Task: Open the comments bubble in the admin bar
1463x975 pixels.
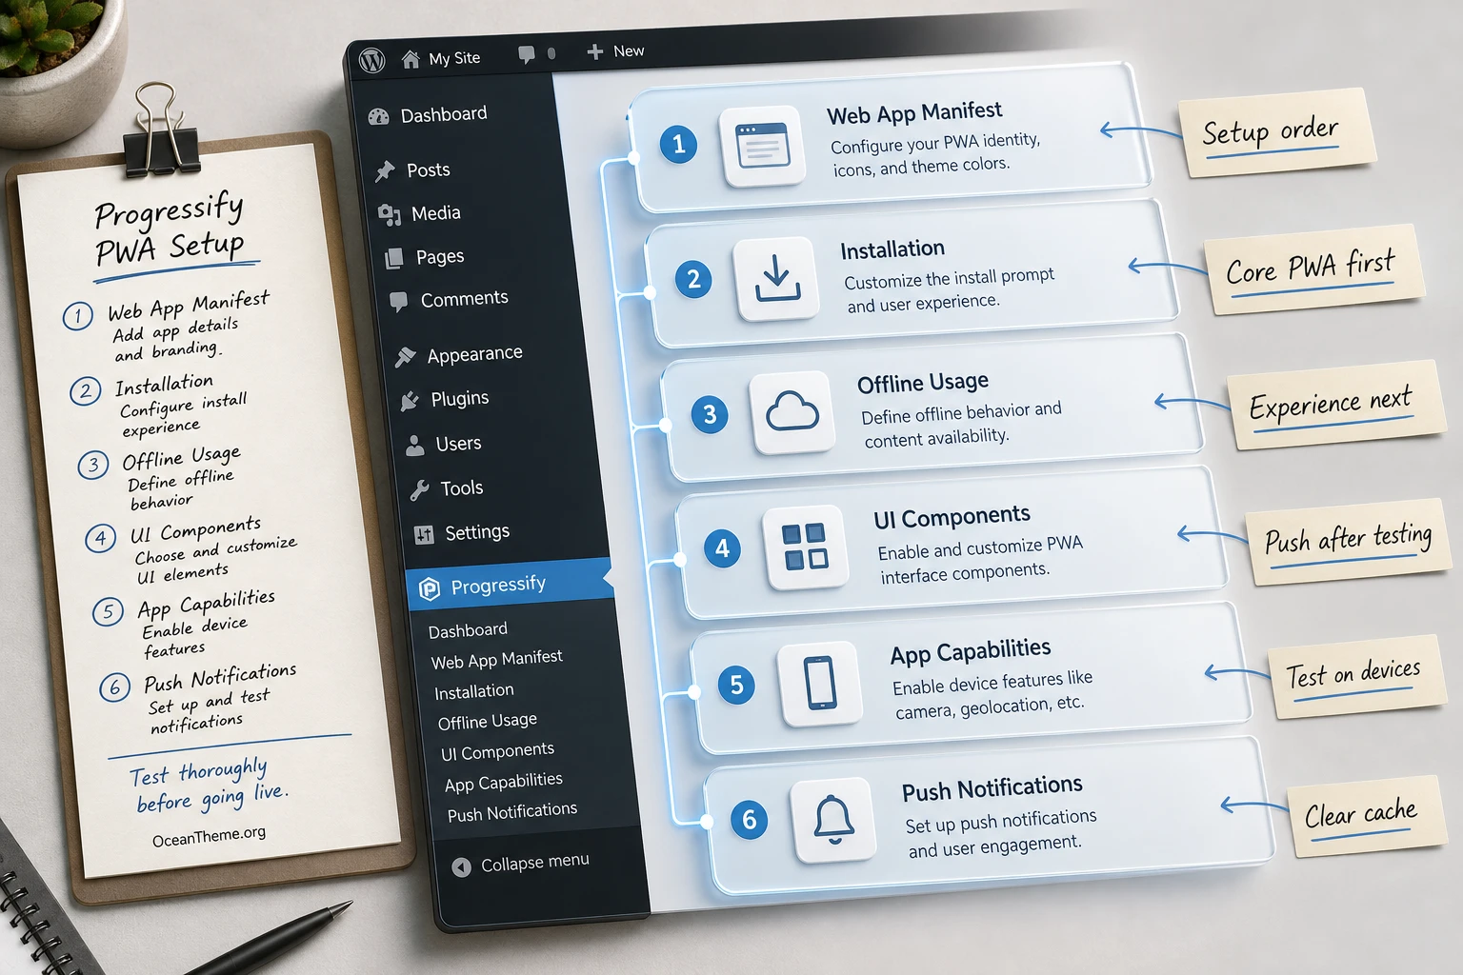Action: coord(526,54)
